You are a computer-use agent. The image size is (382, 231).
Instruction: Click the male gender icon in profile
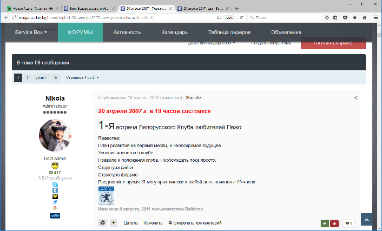55,202
